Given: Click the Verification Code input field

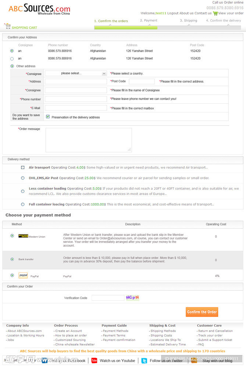Looking at the screenshot, I should [x=108, y=298].
